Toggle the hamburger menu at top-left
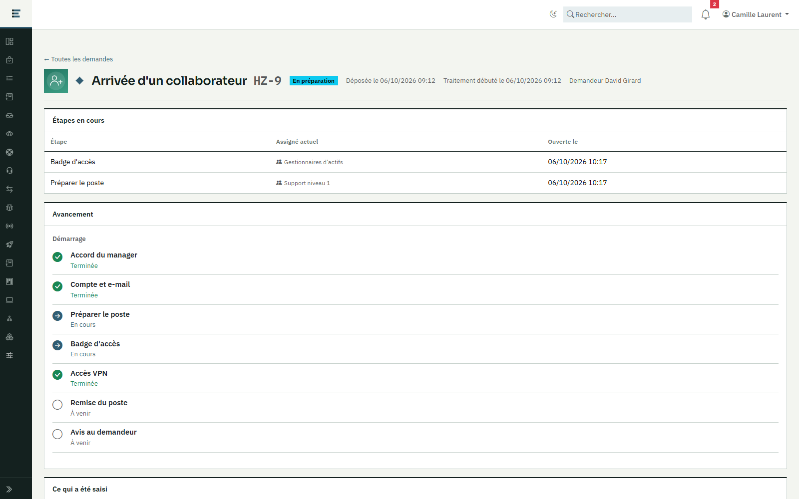Viewport: 799px width, 499px height. 16,13
